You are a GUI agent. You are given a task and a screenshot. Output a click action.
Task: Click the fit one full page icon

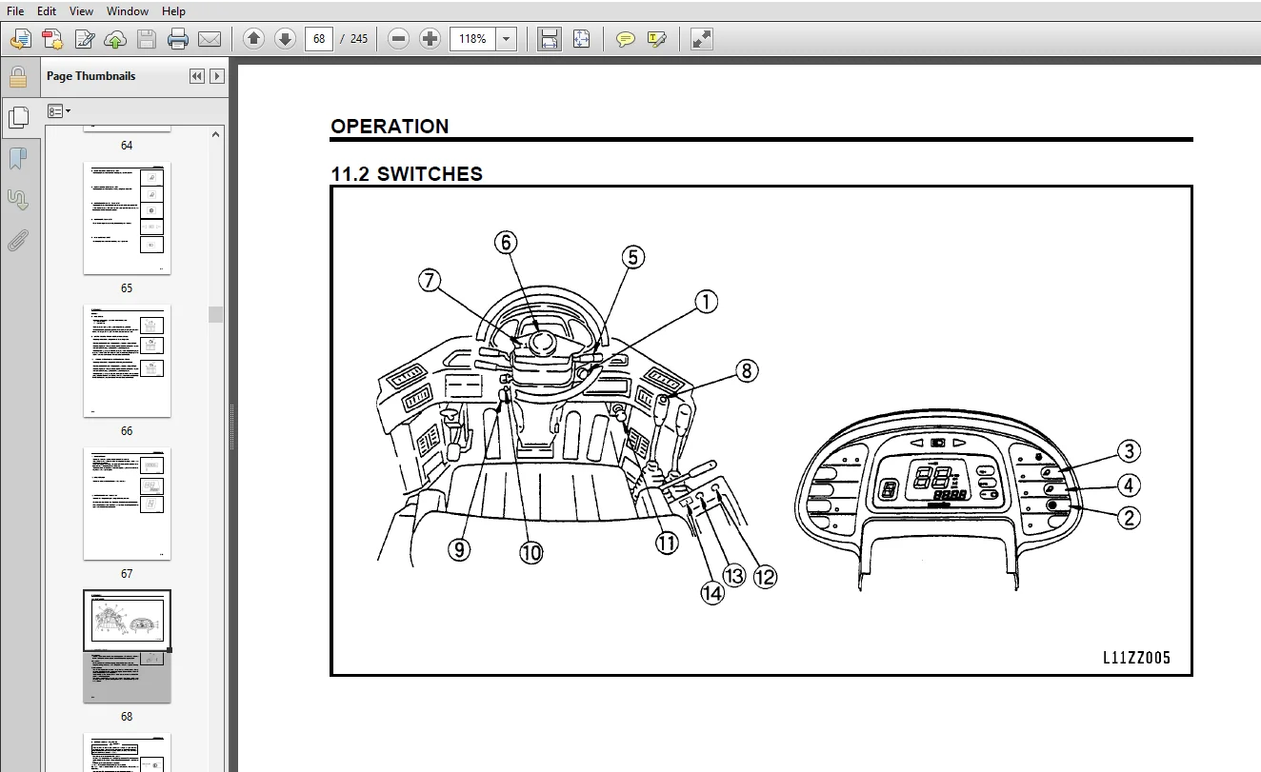[x=581, y=39]
